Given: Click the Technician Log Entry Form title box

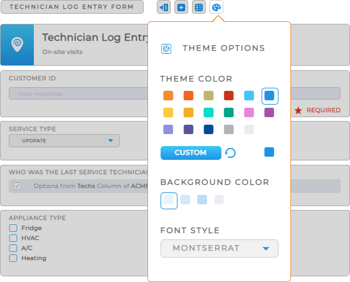Looking at the screenshot, I should (x=72, y=7).
